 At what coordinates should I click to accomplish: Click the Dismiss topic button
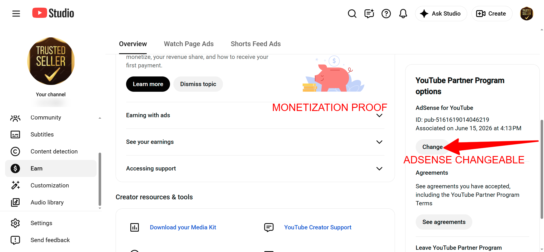(198, 84)
